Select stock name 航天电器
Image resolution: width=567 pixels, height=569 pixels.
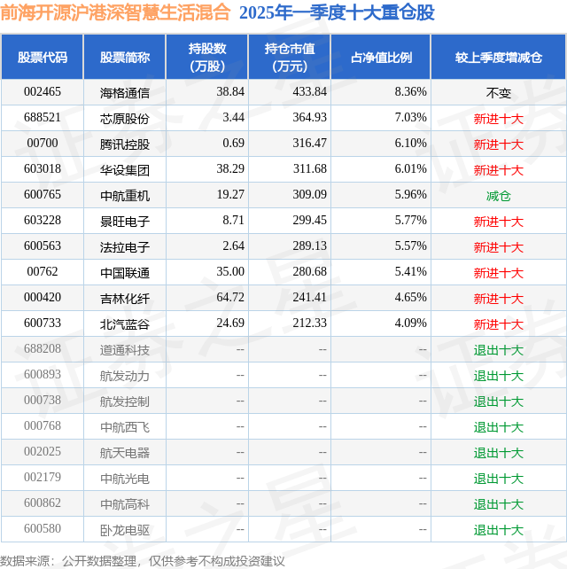(x=125, y=454)
